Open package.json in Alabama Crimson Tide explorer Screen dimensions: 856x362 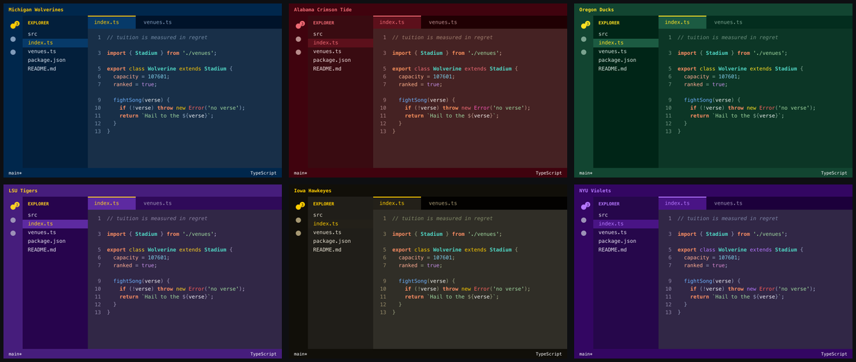340,60
